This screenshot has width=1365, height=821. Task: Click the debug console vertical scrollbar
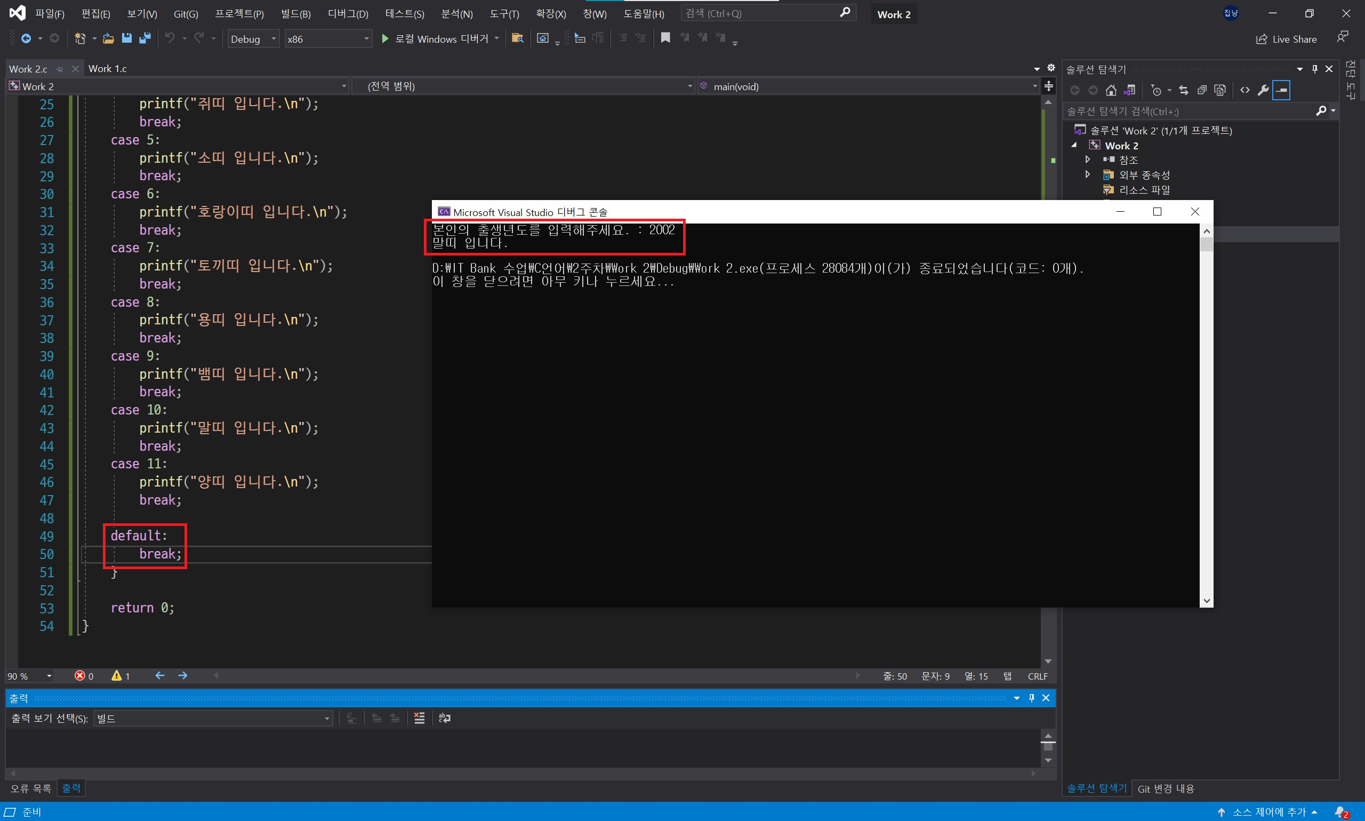pyautogui.click(x=1206, y=415)
